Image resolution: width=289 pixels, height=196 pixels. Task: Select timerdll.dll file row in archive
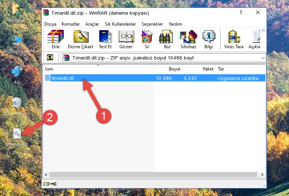tap(154, 78)
